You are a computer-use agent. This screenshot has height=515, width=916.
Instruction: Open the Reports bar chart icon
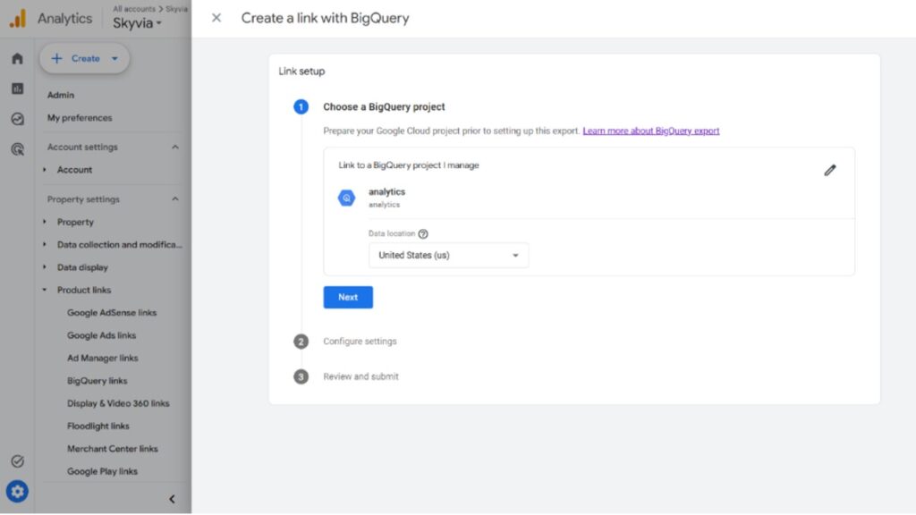click(x=18, y=89)
